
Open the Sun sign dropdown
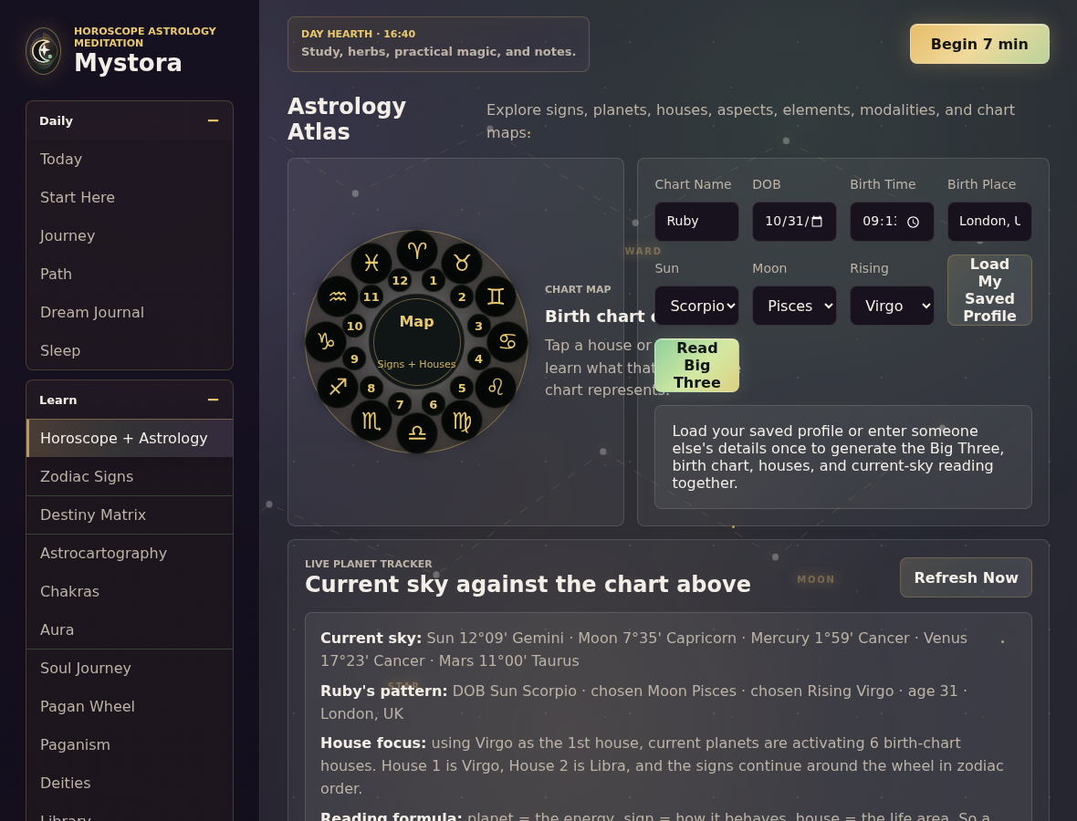[x=696, y=306]
